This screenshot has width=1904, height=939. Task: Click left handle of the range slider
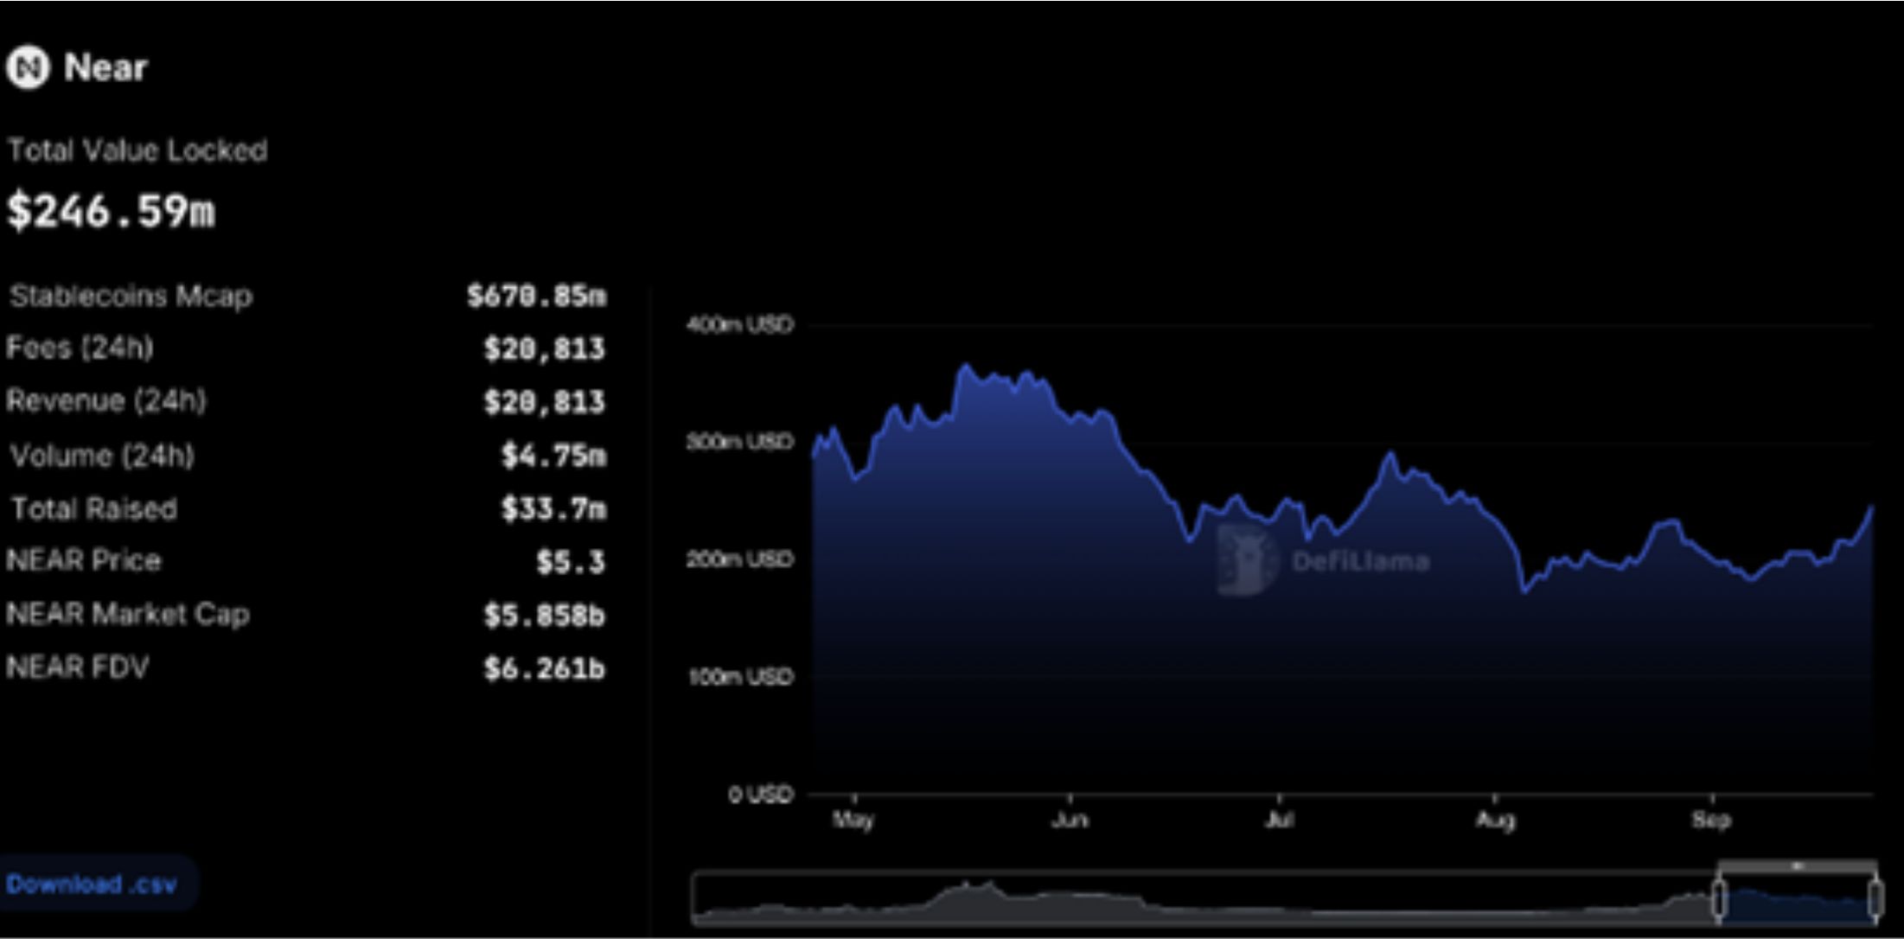[1720, 898]
